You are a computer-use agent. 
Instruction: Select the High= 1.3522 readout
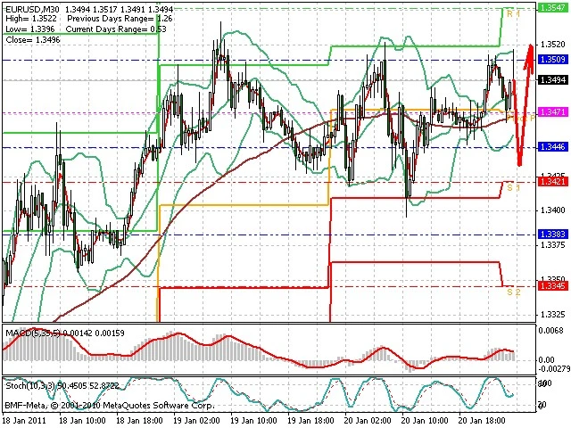pos(30,19)
